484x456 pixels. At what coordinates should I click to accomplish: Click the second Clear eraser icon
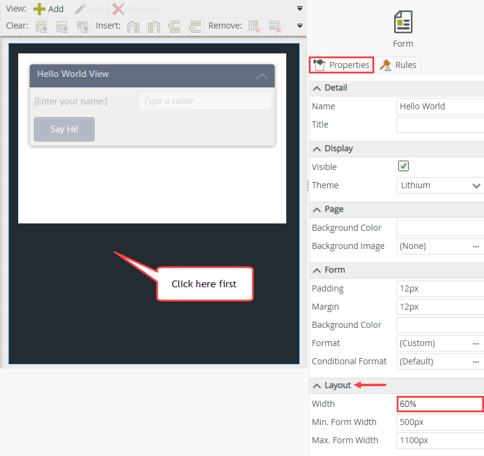coord(62,27)
